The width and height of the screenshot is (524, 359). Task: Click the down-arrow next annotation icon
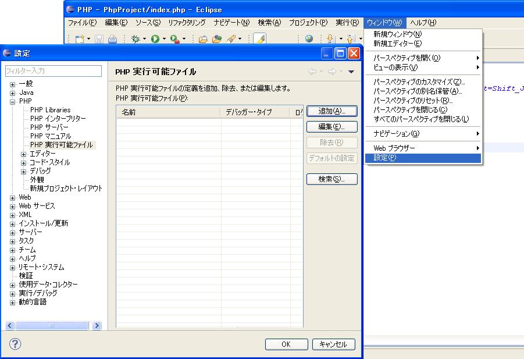(331, 39)
